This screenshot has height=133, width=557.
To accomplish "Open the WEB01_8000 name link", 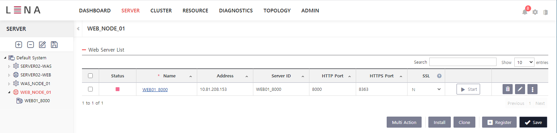I will [155, 89].
